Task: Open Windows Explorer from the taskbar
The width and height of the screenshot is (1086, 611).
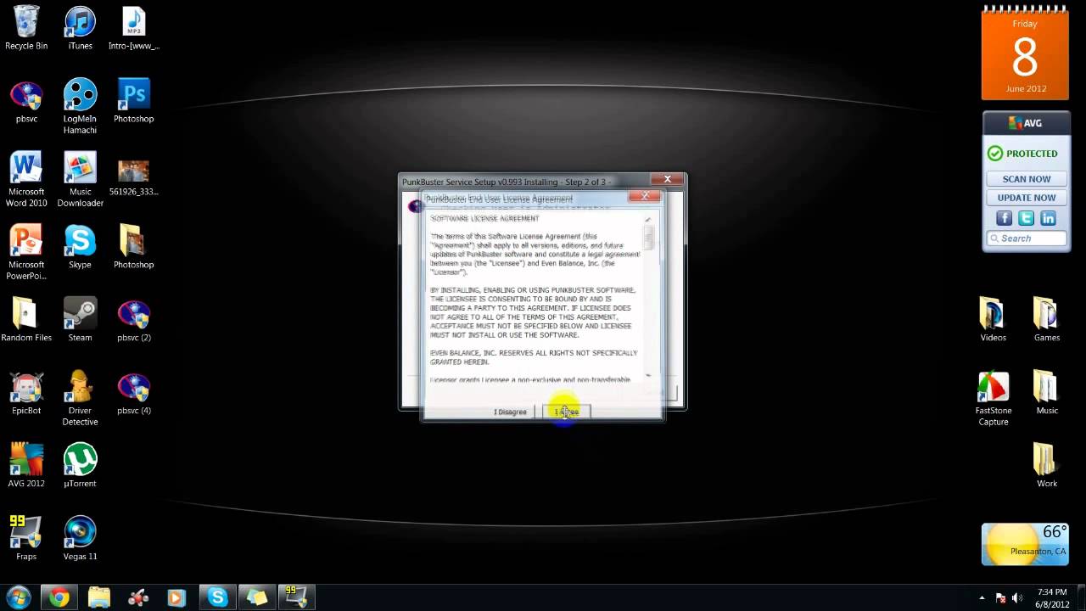Action: pos(98,597)
